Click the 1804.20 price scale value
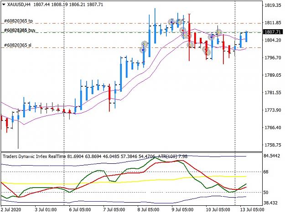Viewport: 285px width, 214px height. click(x=273, y=40)
